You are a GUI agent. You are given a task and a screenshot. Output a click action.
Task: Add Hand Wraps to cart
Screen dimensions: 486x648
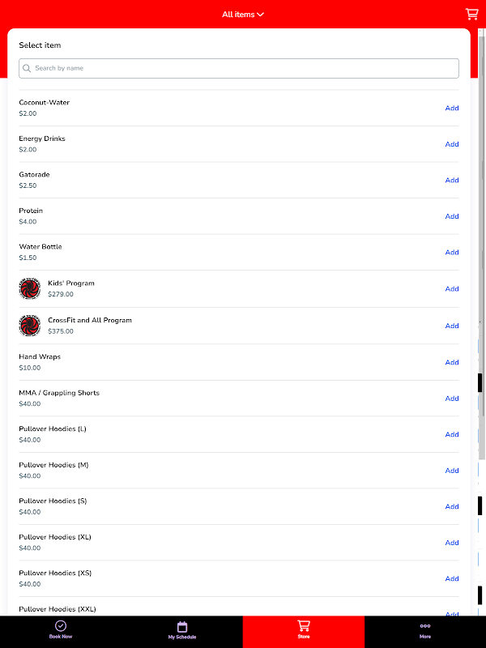point(452,362)
